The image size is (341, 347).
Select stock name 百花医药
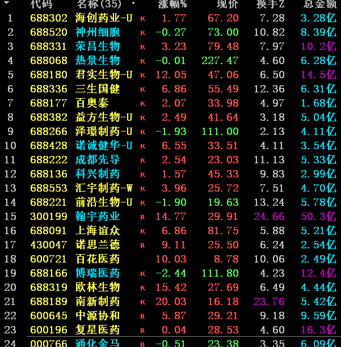pos(98,259)
